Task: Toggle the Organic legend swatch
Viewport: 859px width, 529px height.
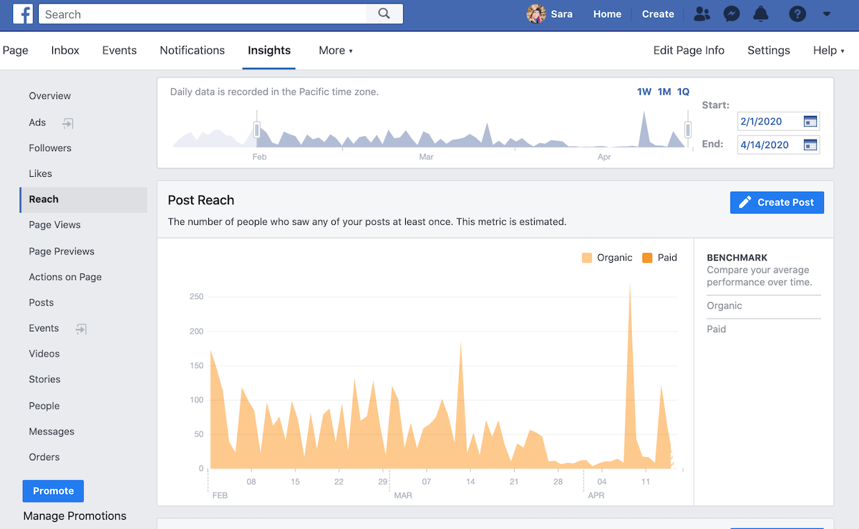Action: pos(587,258)
